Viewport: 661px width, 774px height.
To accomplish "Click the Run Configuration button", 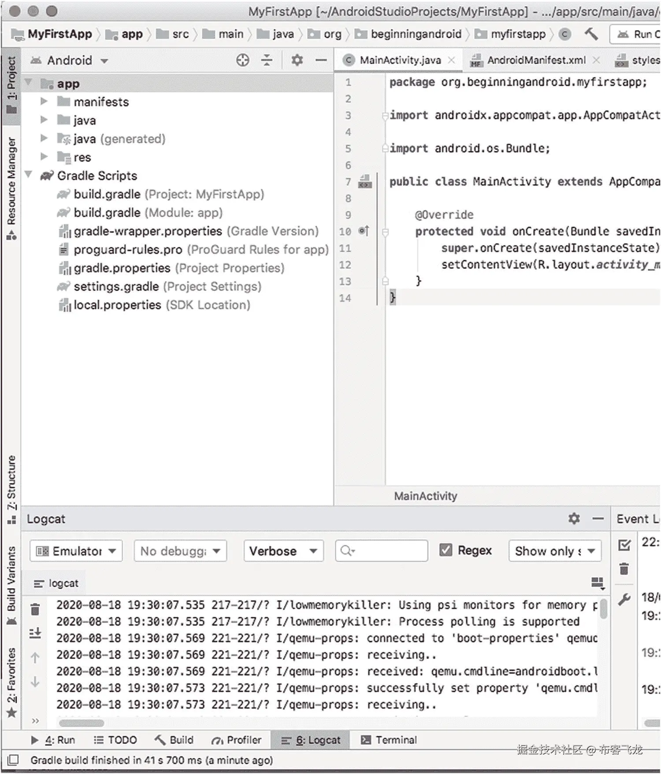I will tap(635, 34).
